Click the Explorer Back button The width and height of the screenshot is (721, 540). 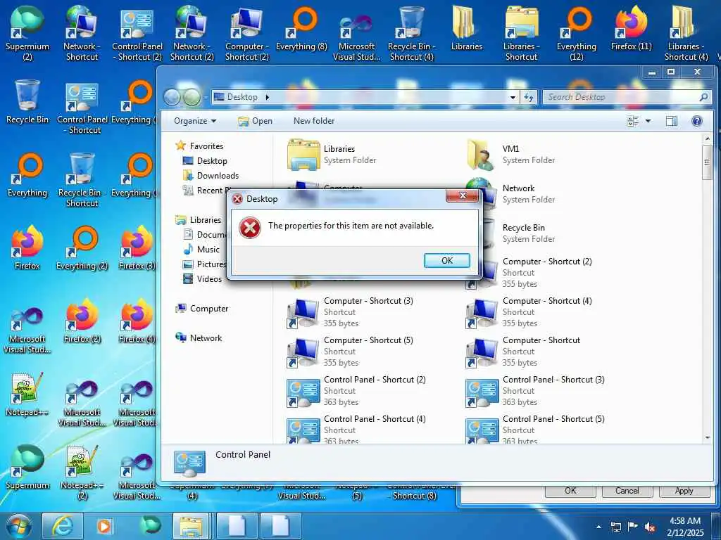point(172,97)
